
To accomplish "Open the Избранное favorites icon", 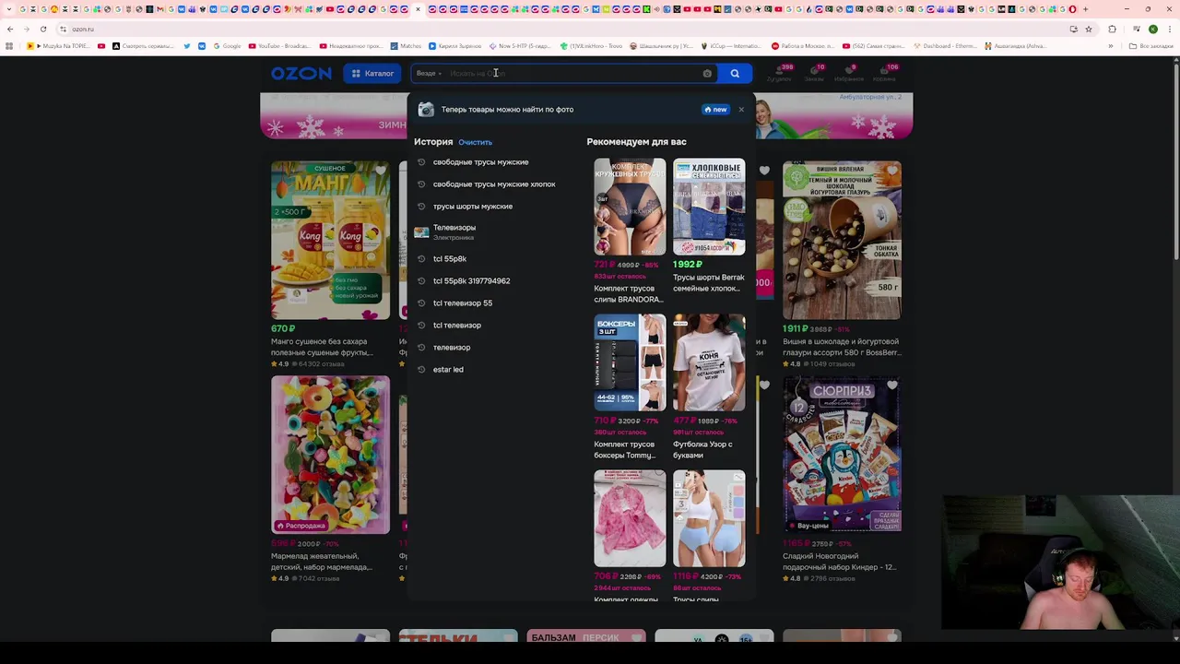I will tap(848, 74).
